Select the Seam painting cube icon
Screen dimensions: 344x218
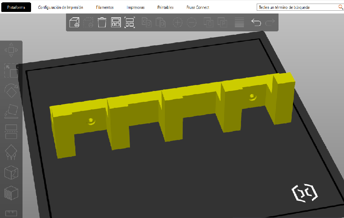[x=11, y=173]
